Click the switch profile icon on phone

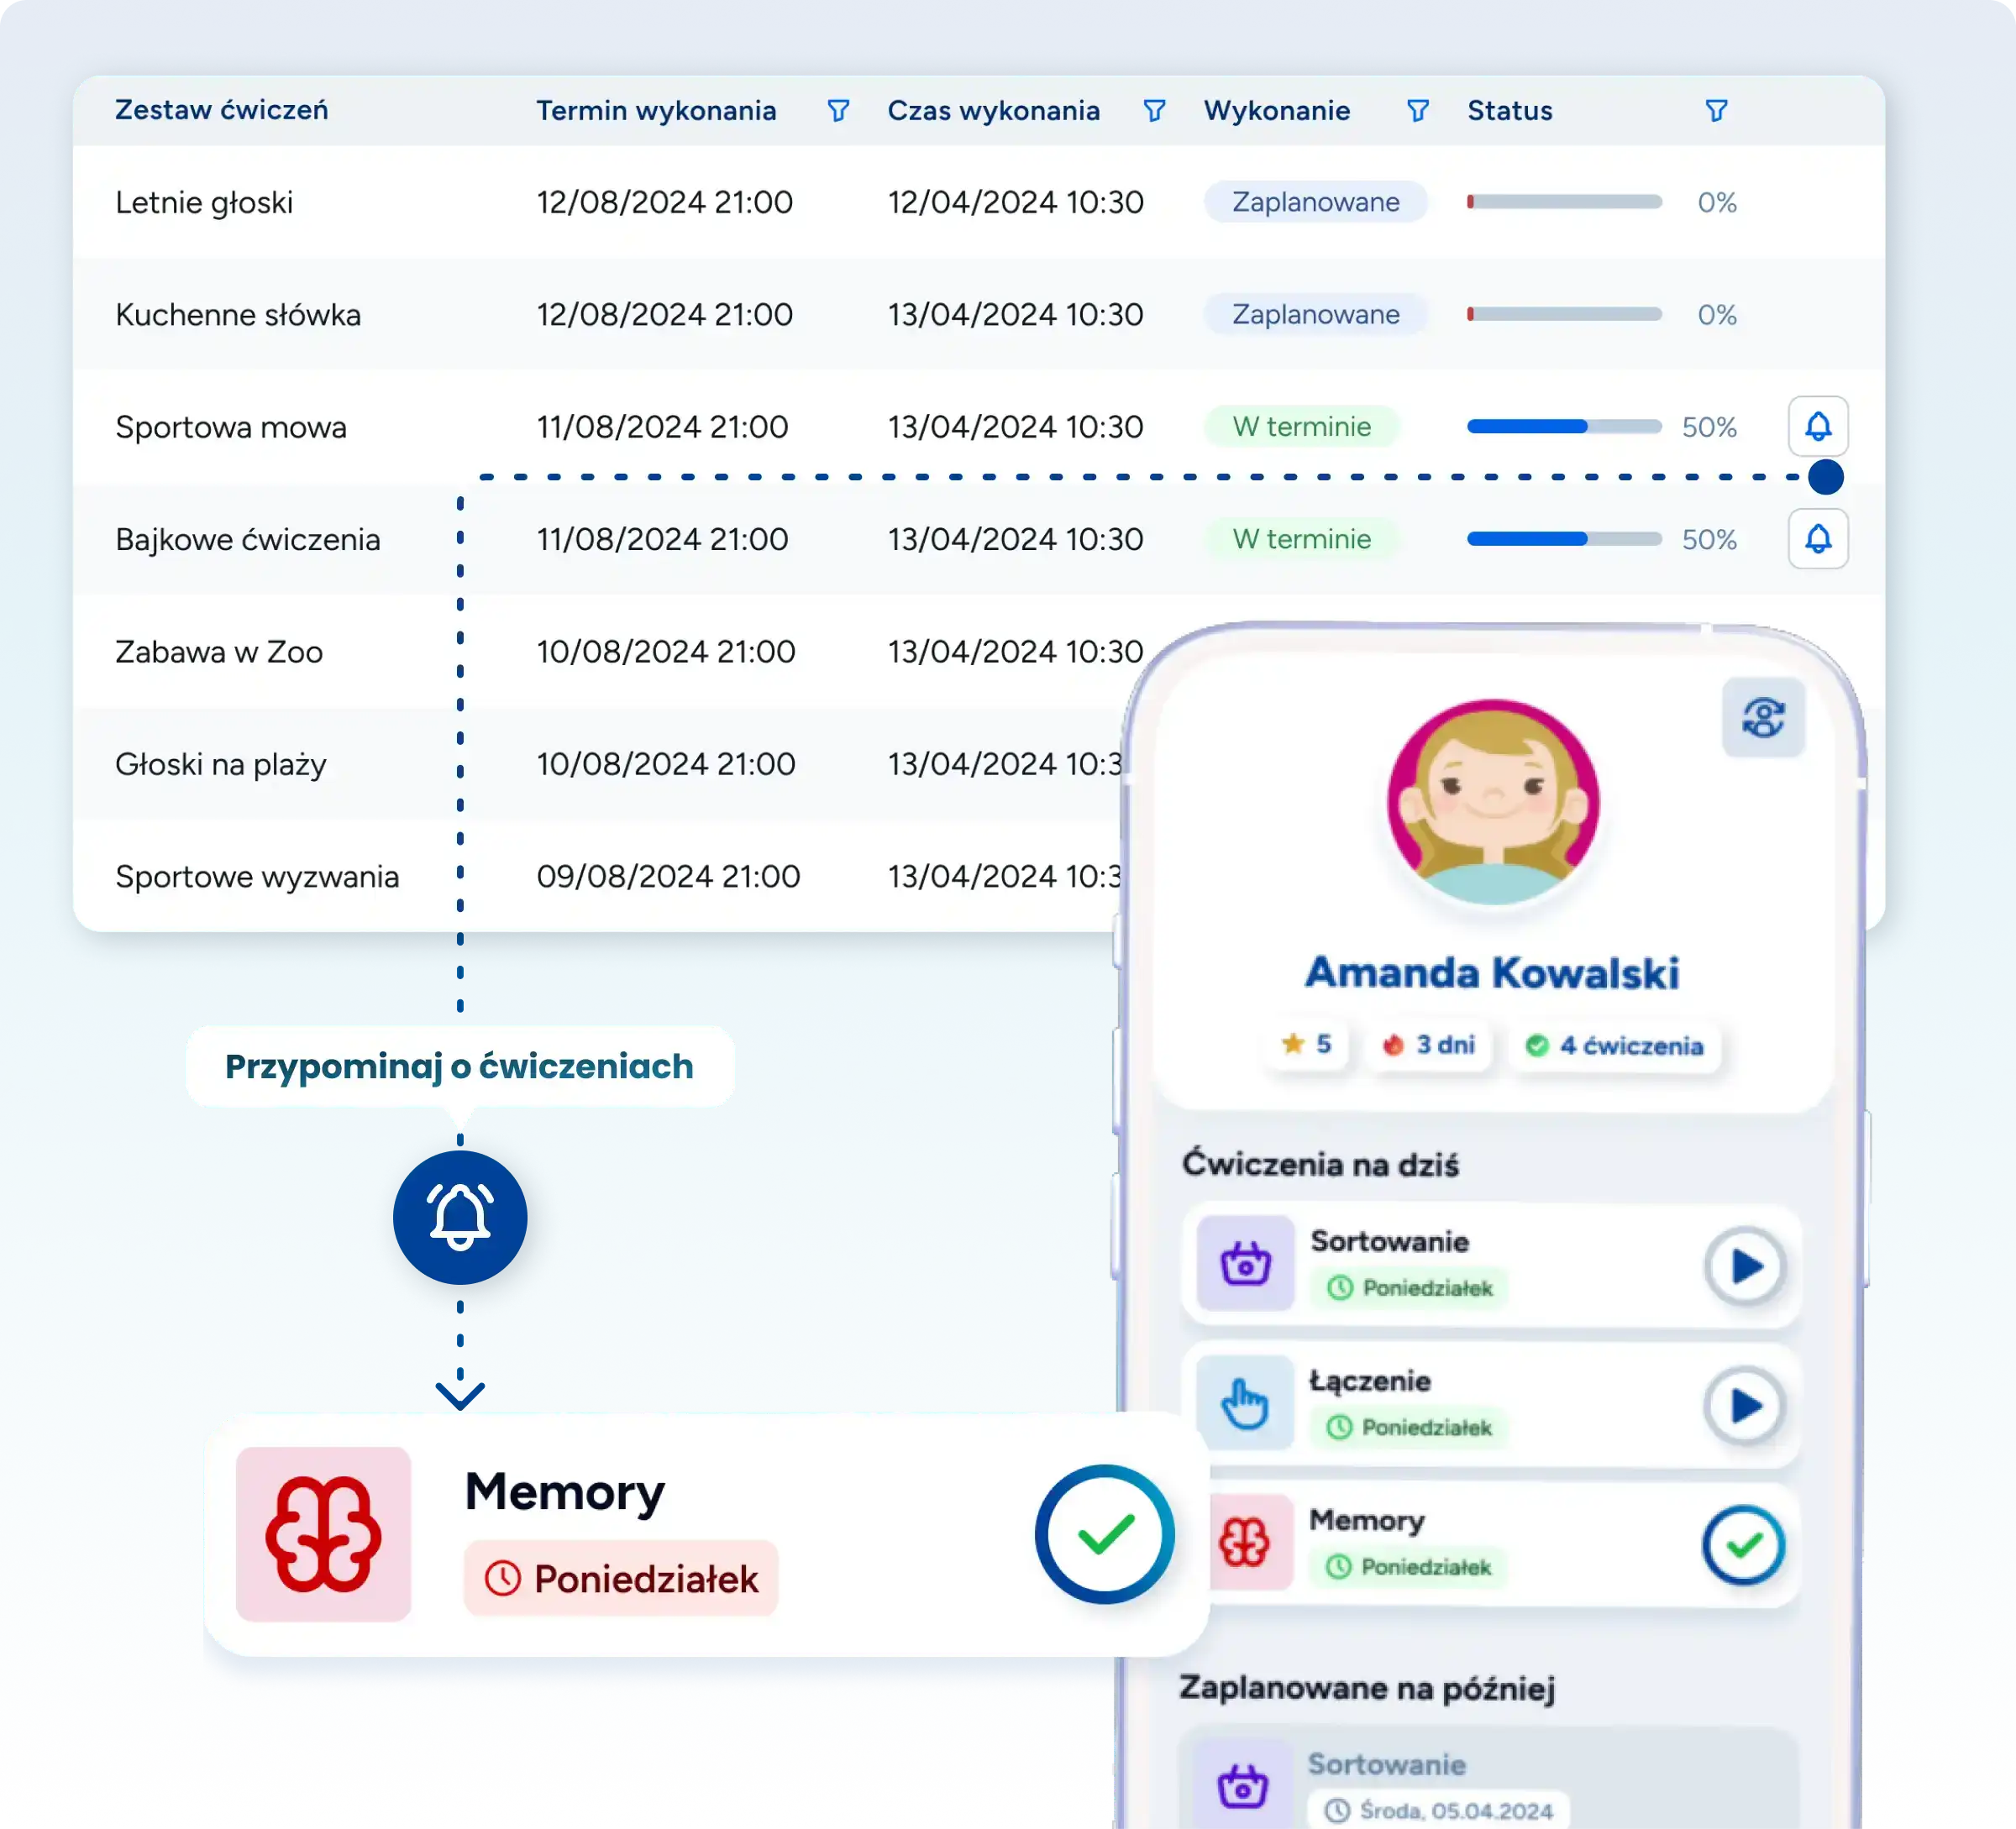pyautogui.click(x=1763, y=718)
